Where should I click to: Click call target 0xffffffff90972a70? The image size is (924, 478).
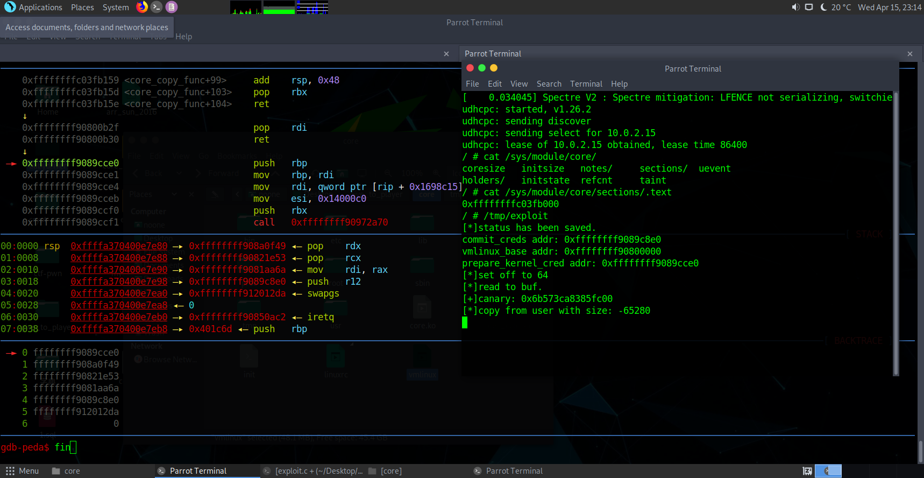click(339, 222)
